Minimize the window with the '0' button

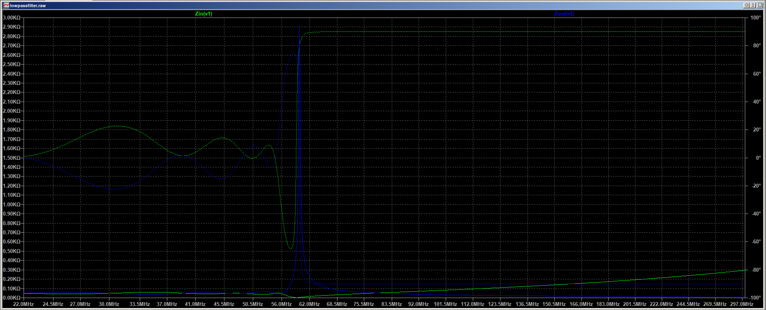(x=746, y=5)
